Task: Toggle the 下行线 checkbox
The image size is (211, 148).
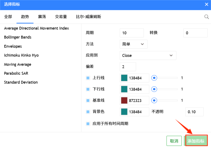Action: click(x=88, y=89)
